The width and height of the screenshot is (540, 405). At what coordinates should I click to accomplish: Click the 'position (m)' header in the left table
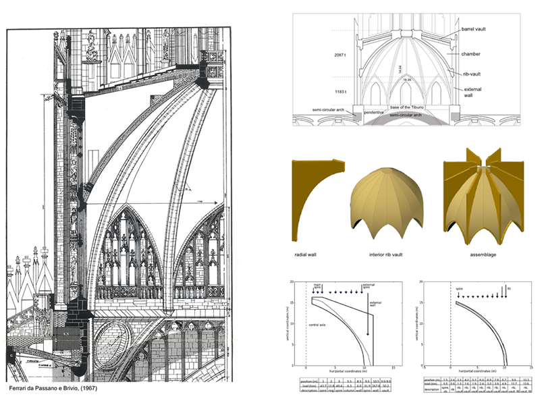(309, 381)
